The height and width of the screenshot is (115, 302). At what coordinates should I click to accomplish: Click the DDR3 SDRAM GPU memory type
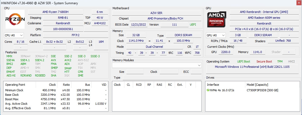(263, 35)
